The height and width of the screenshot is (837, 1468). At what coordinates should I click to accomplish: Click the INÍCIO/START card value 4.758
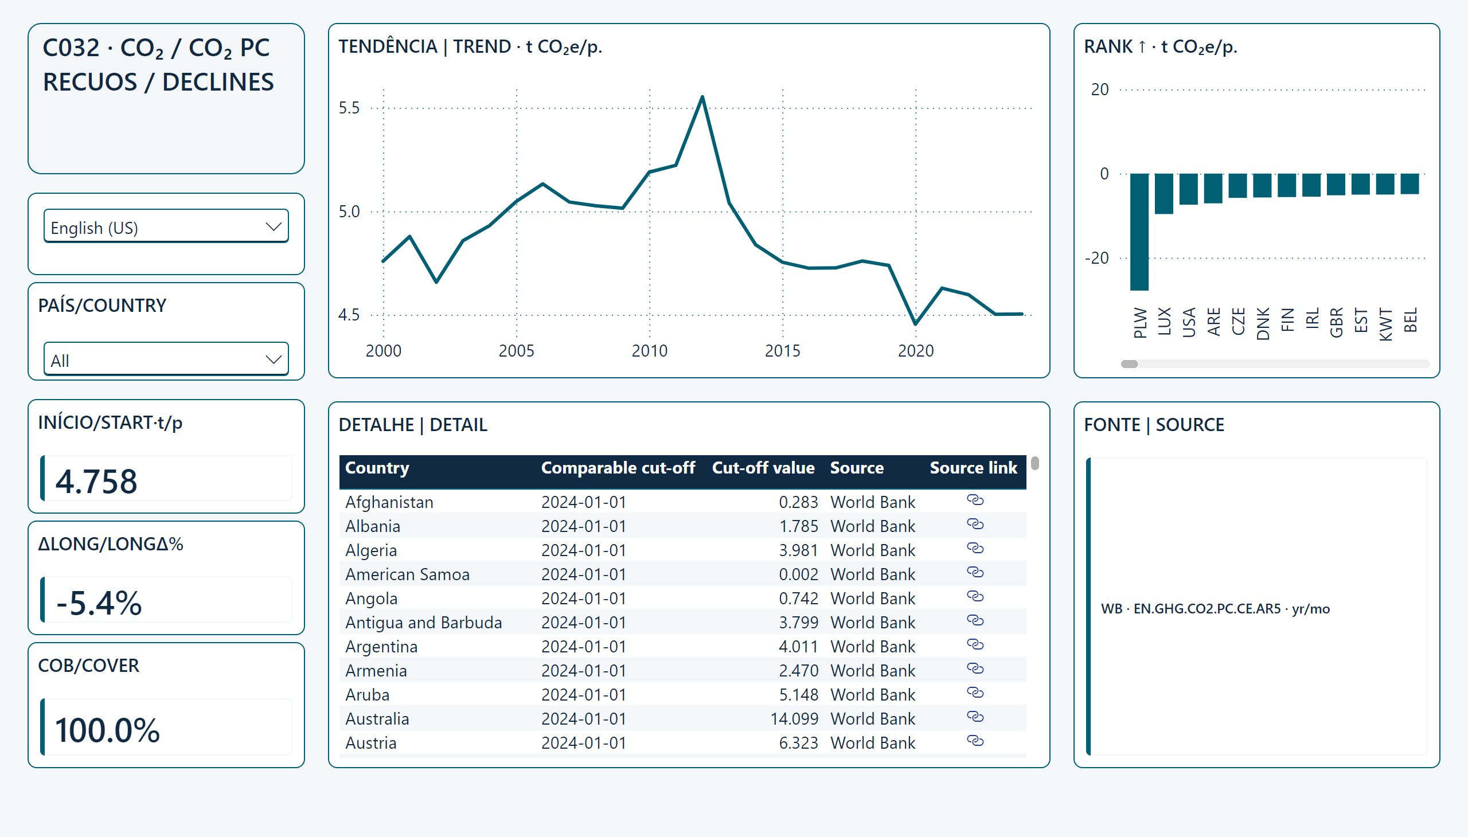coord(96,481)
